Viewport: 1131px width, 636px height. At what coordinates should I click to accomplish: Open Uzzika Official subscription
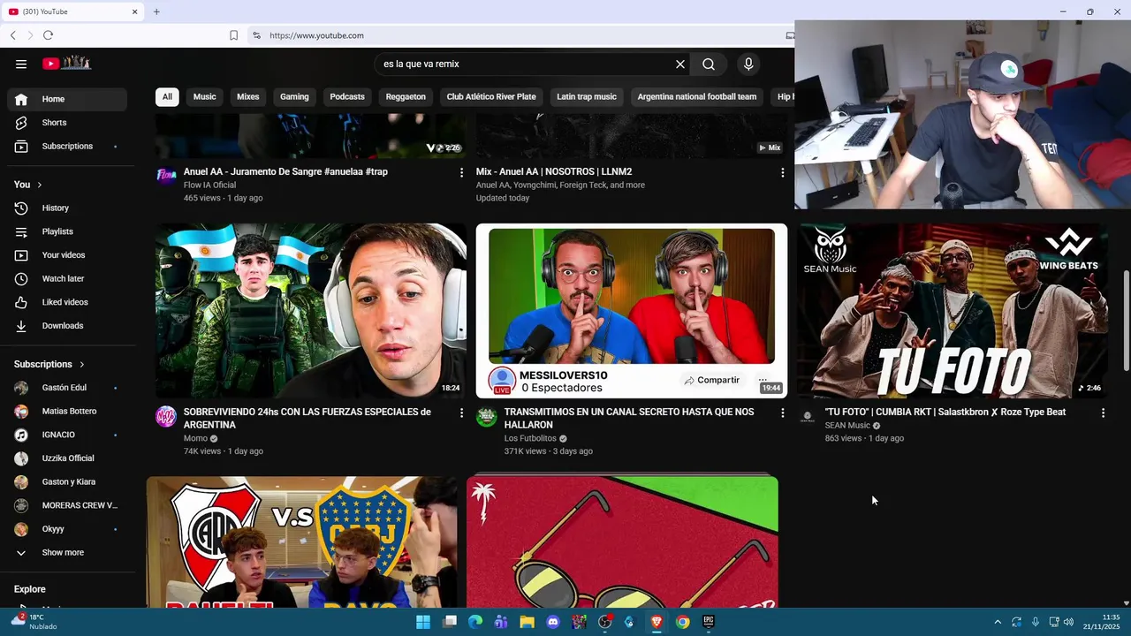click(67, 458)
